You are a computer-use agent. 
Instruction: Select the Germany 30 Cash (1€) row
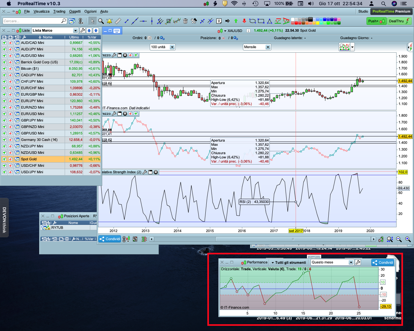51,140
